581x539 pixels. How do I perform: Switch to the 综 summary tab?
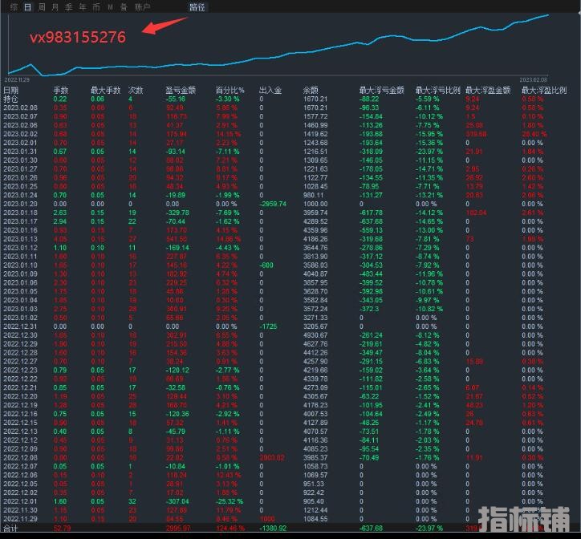click(14, 7)
